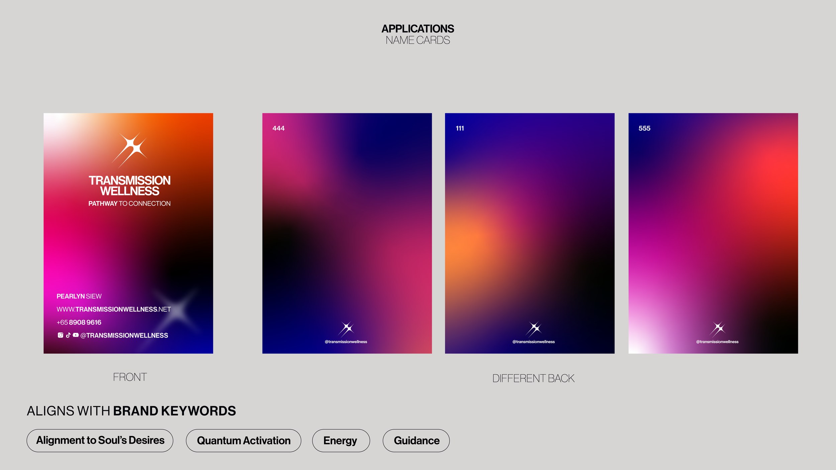836x470 pixels.
Task: Select the Quantum Activation keyword pill
Action: click(243, 441)
